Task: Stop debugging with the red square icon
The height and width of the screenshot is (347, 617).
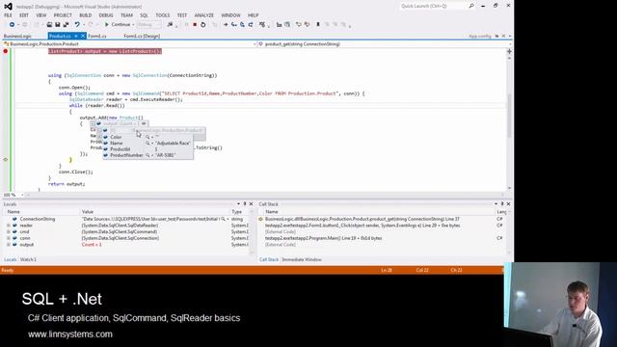Action: point(195,24)
